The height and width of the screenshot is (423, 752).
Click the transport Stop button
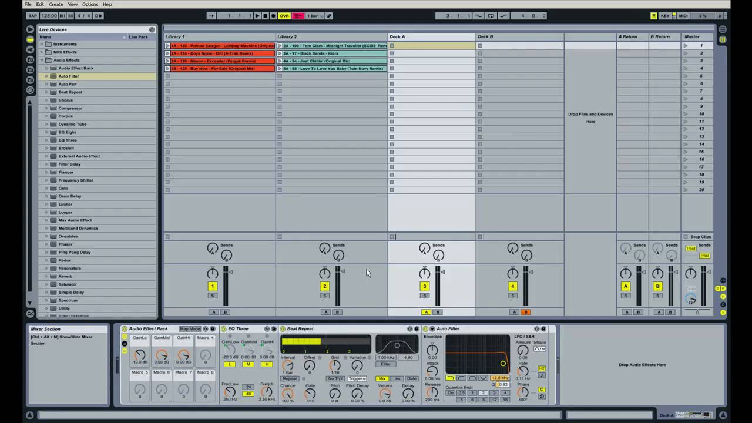tap(266, 16)
